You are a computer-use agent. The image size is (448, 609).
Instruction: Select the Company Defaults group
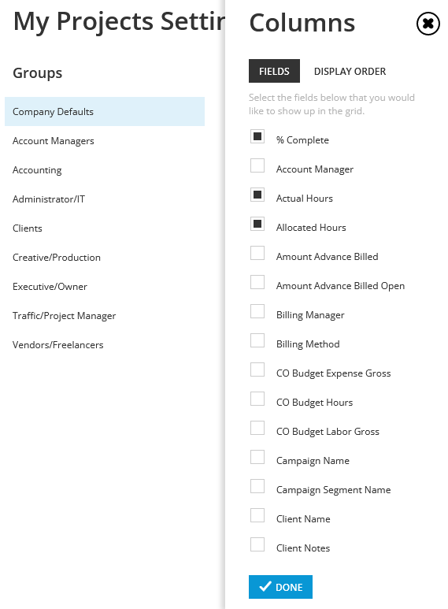click(105, 111)
